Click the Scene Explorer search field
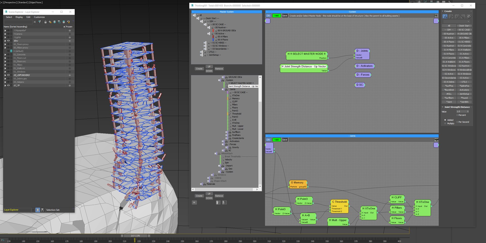 (18, 22)
